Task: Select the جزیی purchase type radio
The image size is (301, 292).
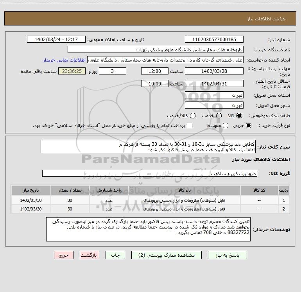Action: click(248, 125)
